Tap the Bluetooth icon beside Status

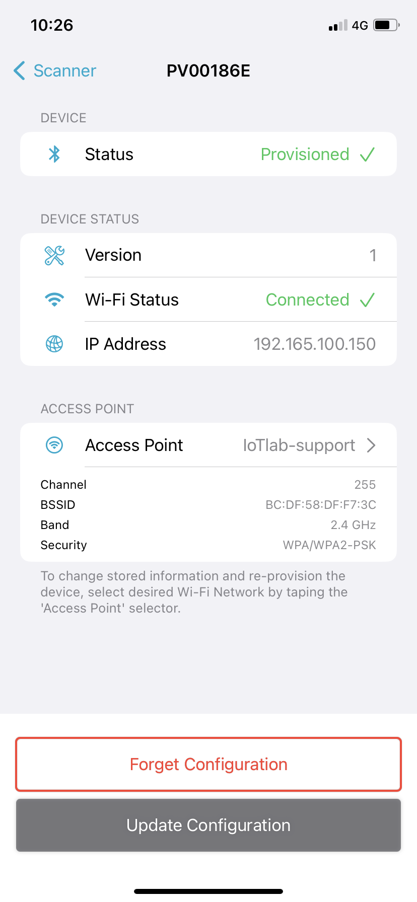click(x=54, y=154)
